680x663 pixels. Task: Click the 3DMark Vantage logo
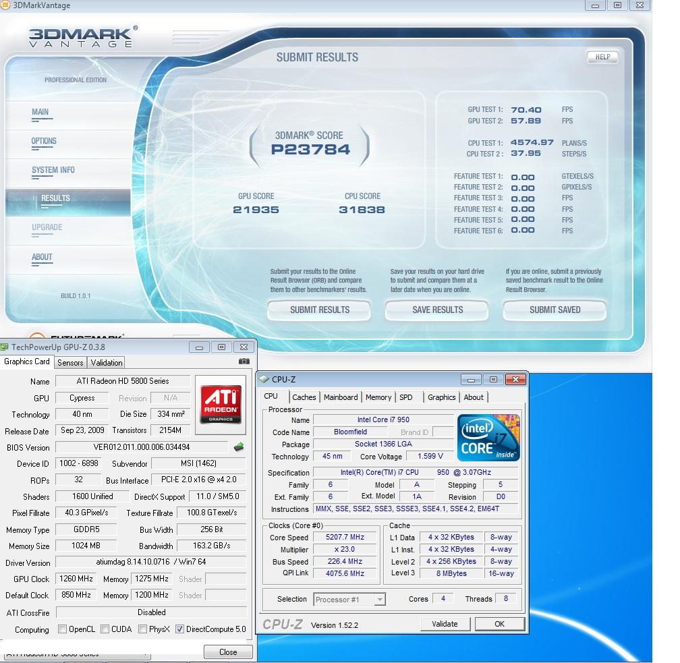83,36
